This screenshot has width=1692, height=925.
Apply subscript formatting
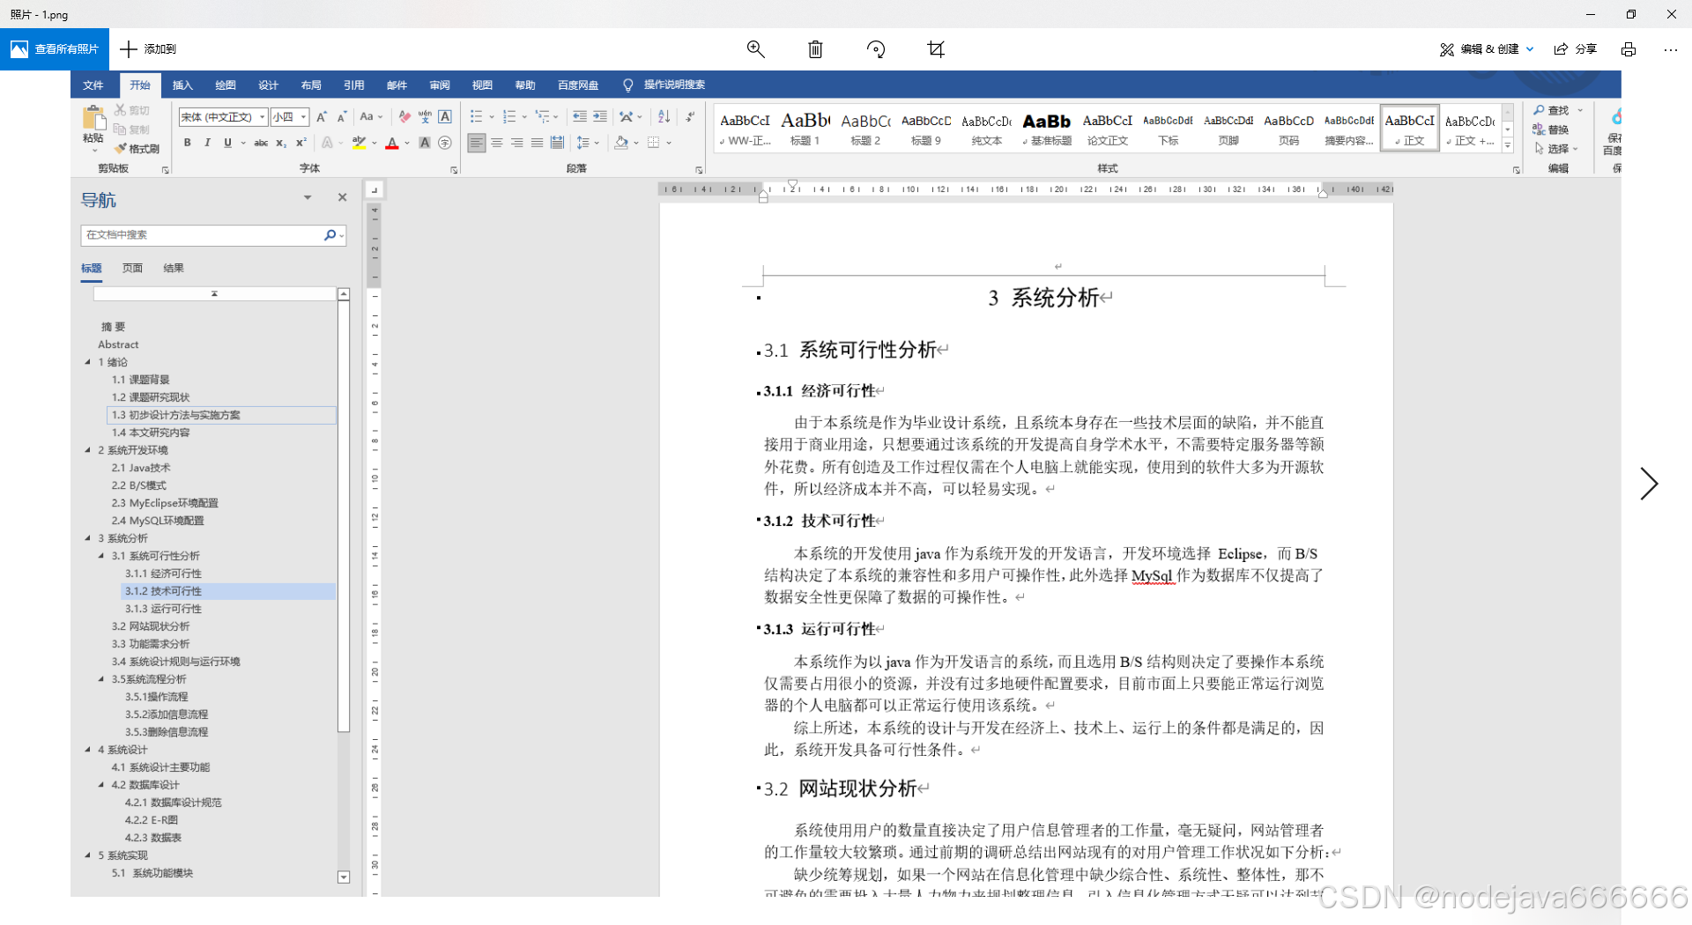281,143
